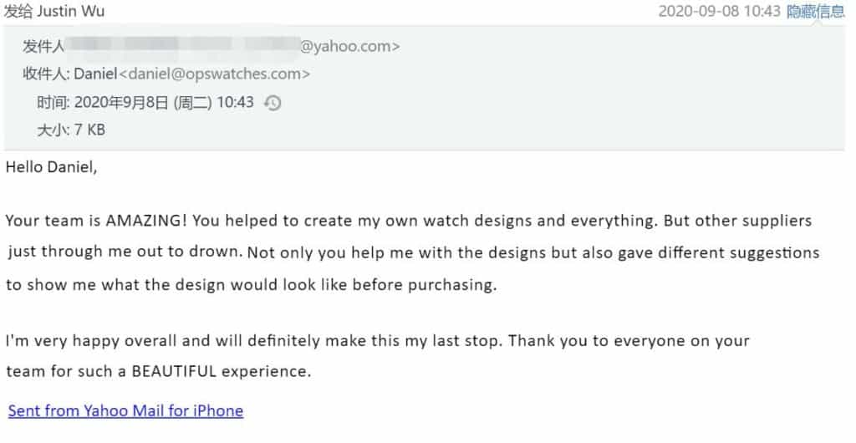
Task: Click the 发件人 sender label
Action: [43, 46]
